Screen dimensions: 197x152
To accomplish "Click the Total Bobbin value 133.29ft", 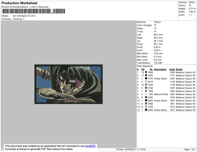I will click(158, 63).
